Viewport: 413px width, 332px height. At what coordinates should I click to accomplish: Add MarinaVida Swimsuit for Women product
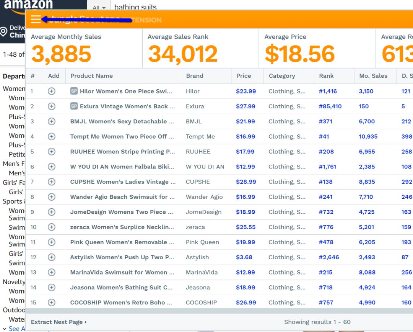52,272
